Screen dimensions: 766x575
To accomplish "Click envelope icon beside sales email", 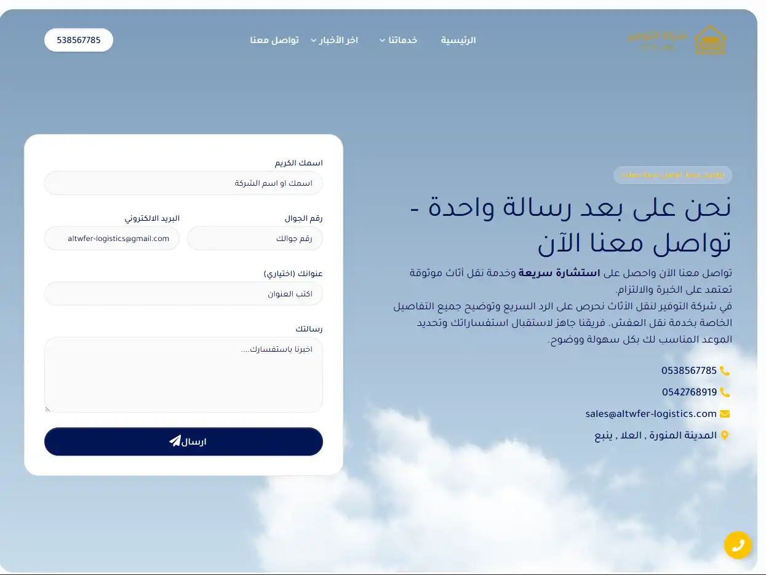I will tap(725, 414).
